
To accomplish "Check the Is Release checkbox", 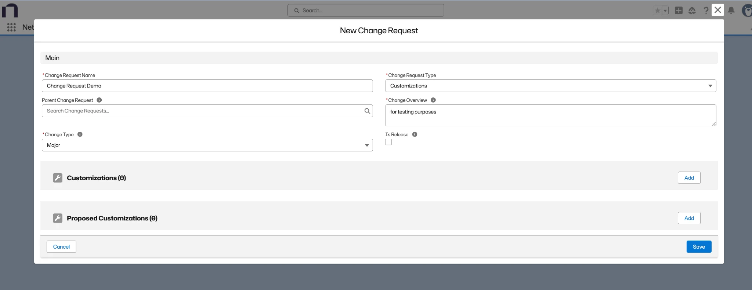I will coord(388,142).
